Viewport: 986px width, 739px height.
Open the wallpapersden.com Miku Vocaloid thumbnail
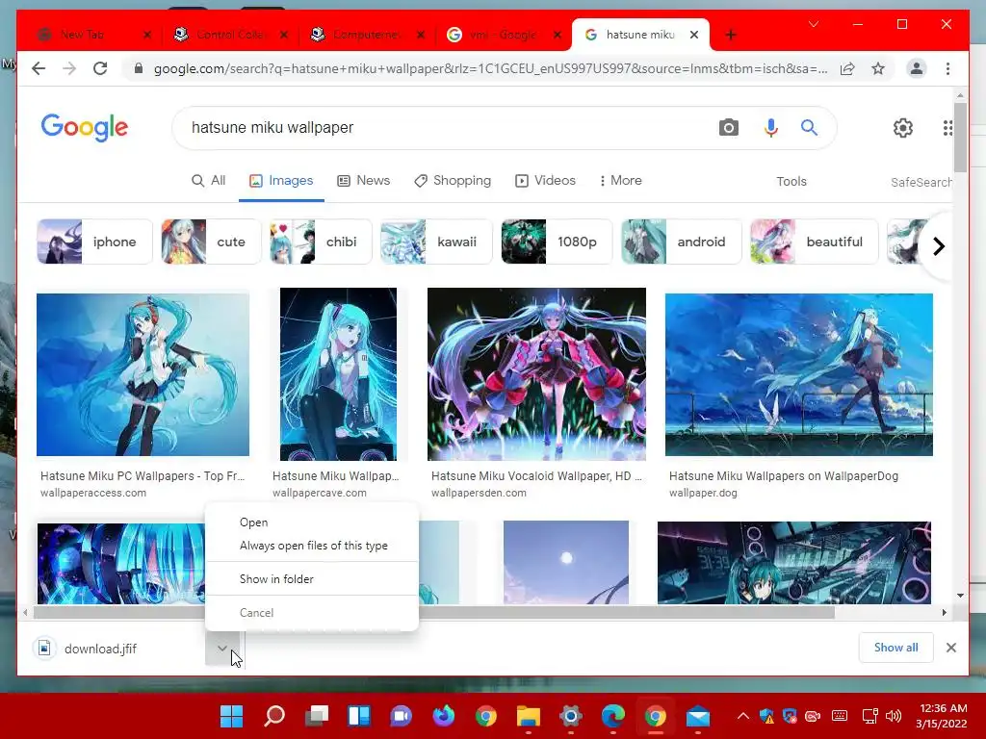click(536, 374)
